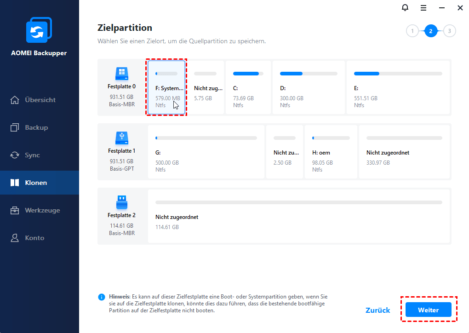
Task: Click the Festplatte 2 disk icon
Action: tap(121, 202)
